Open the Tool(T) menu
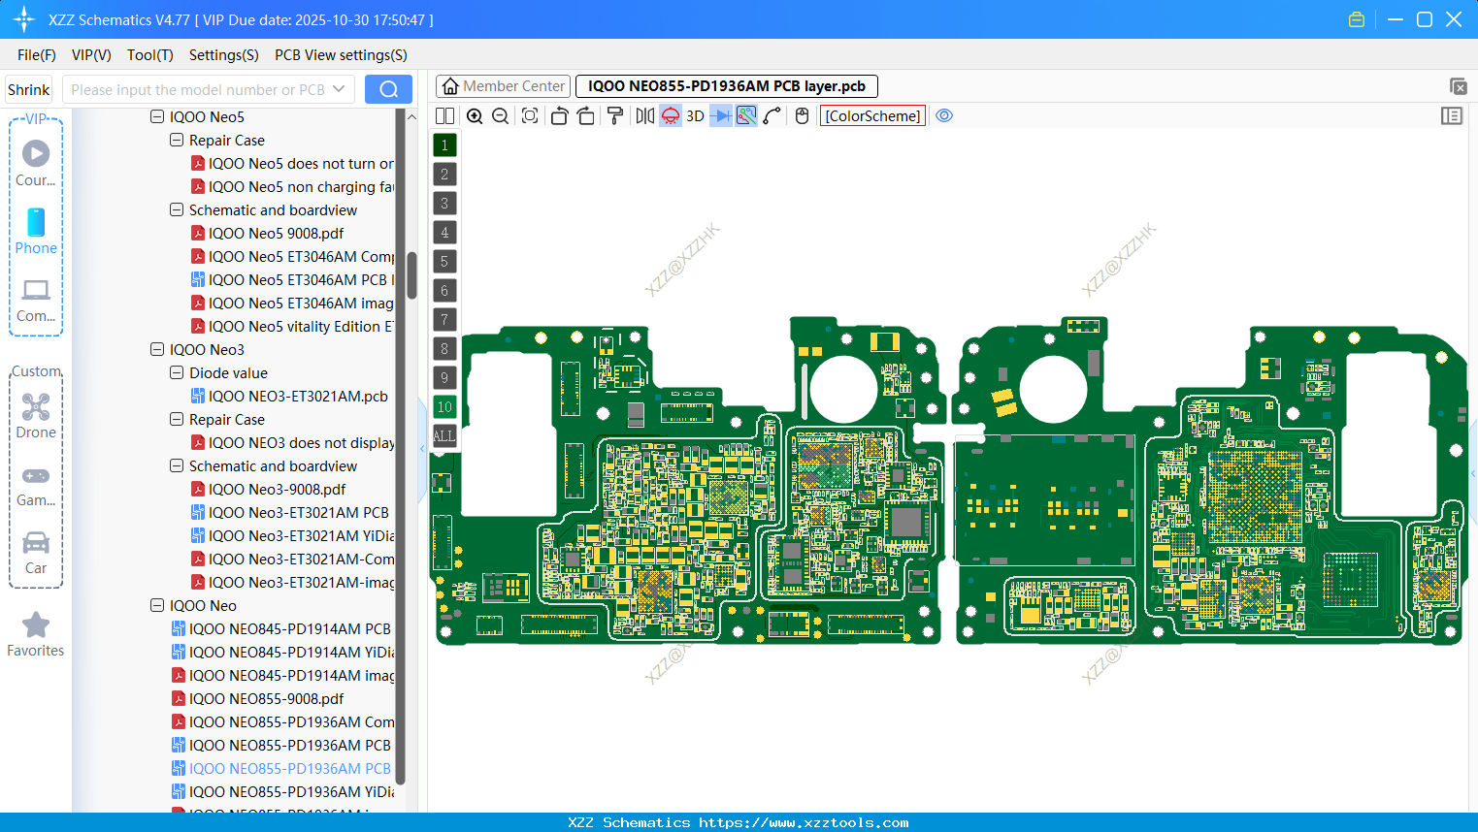1478x832 pixels. 149,55
